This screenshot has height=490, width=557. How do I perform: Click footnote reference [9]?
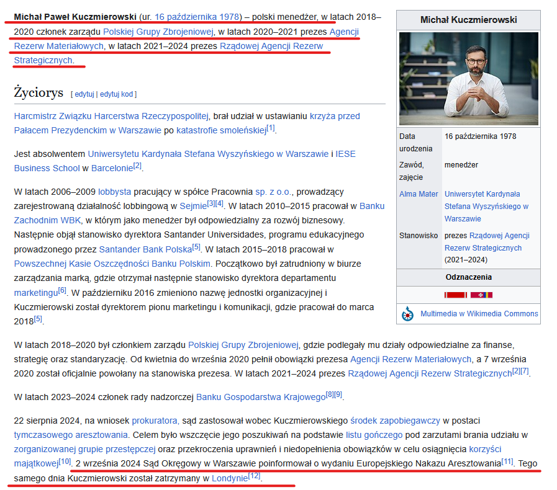[x=338, y=394]
